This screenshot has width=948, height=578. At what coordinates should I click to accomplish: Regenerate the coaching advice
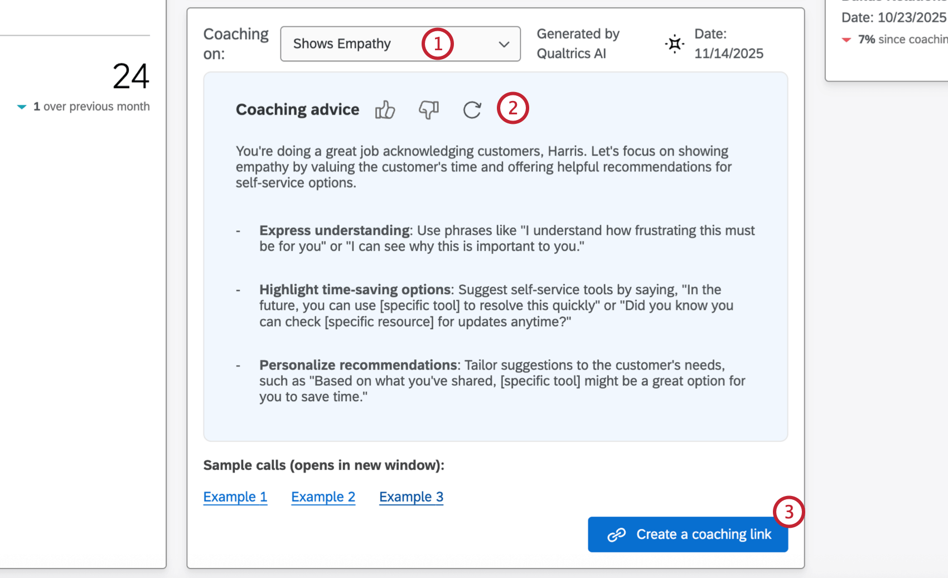pyautogui.click(x=472, y=110)
